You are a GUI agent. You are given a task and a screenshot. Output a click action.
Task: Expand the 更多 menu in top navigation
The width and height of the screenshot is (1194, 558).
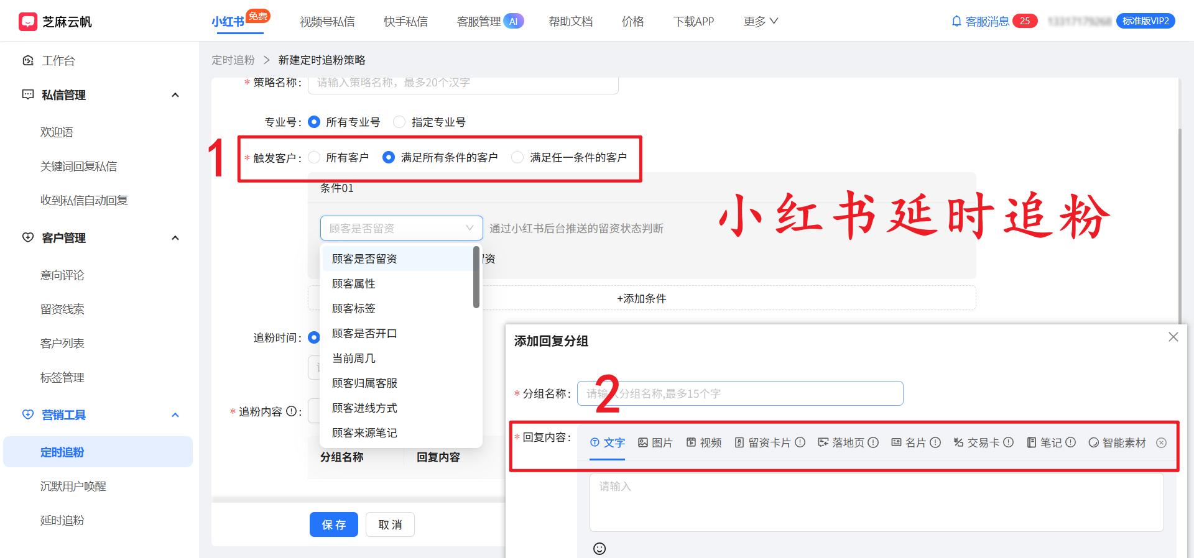[x=761, y=21]
